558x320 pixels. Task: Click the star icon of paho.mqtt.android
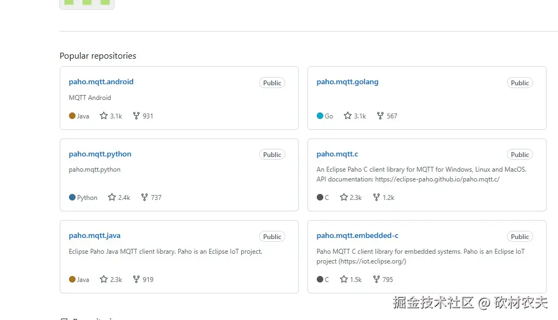pyautogui.click(x=104, y=116)
